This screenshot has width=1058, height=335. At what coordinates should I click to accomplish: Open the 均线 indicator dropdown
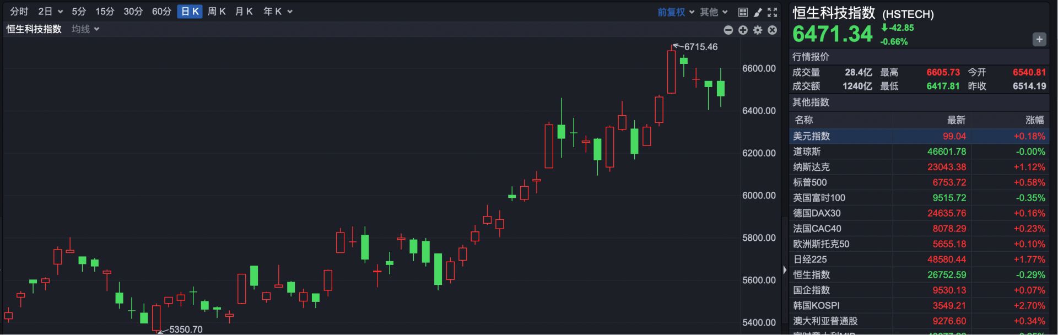click(85, 29)
